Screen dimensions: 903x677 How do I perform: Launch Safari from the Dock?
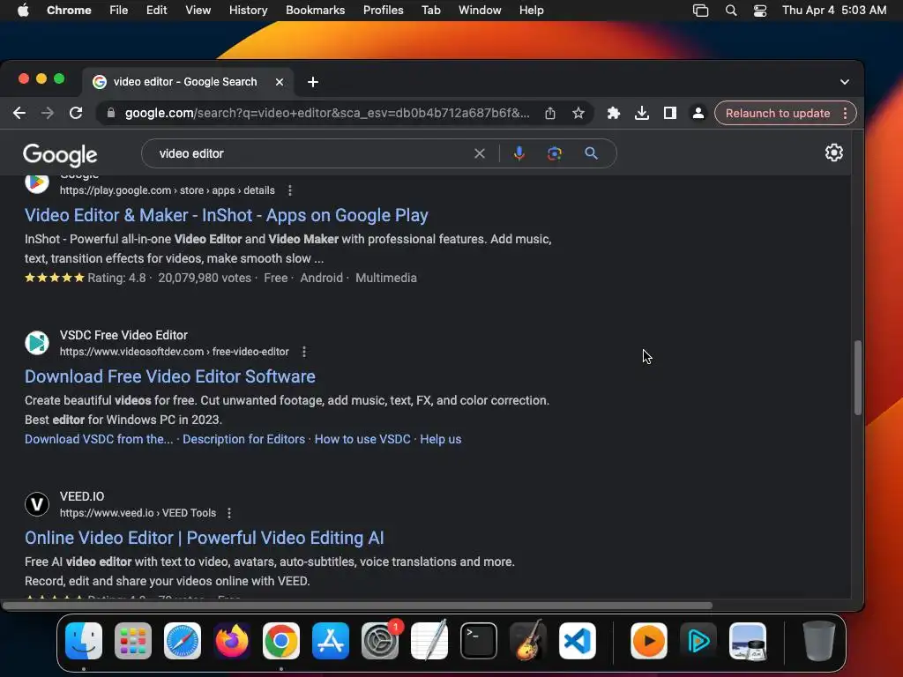[x=183, y=641]
